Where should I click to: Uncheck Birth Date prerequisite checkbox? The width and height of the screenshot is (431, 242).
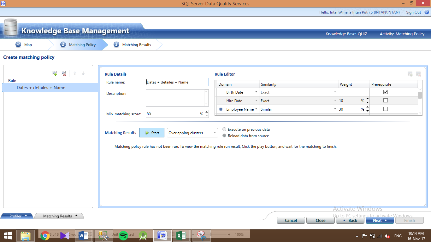tap(386, 92)
